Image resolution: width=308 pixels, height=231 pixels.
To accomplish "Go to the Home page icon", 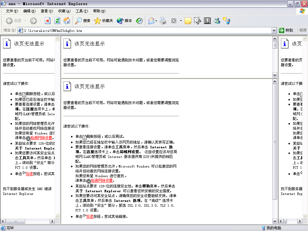I will [x=67, y=21].
